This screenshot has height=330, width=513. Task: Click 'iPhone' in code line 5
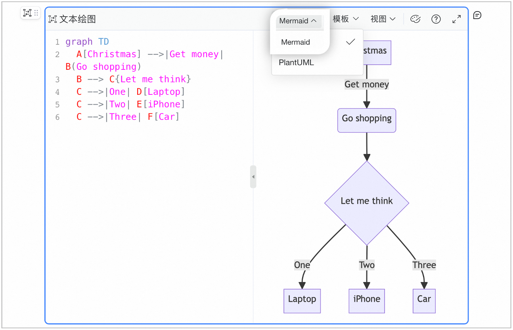coord(164,104)
